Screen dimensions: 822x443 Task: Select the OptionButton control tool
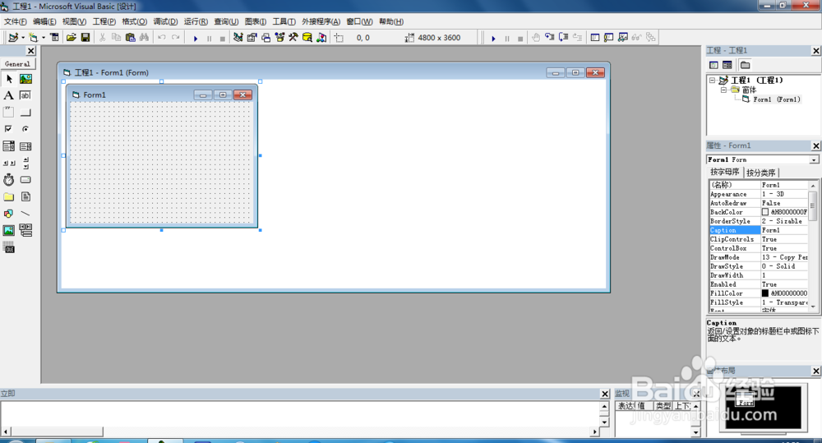point(25,129)
